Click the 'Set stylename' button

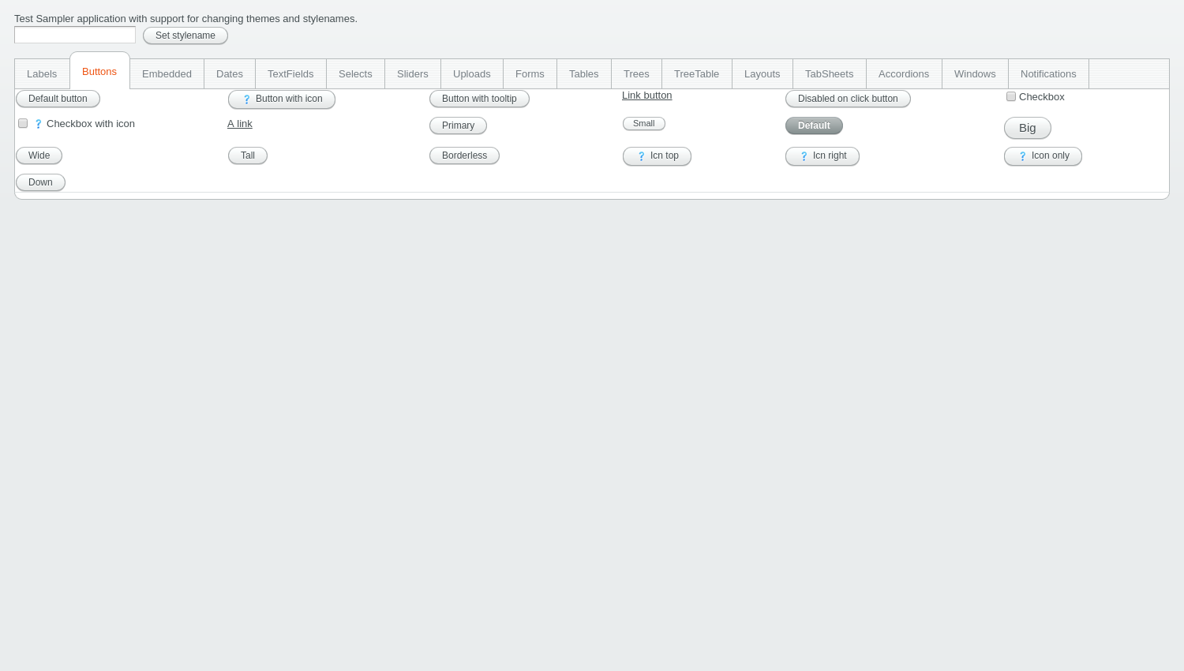pyautogui.click(x=185, y=36)
